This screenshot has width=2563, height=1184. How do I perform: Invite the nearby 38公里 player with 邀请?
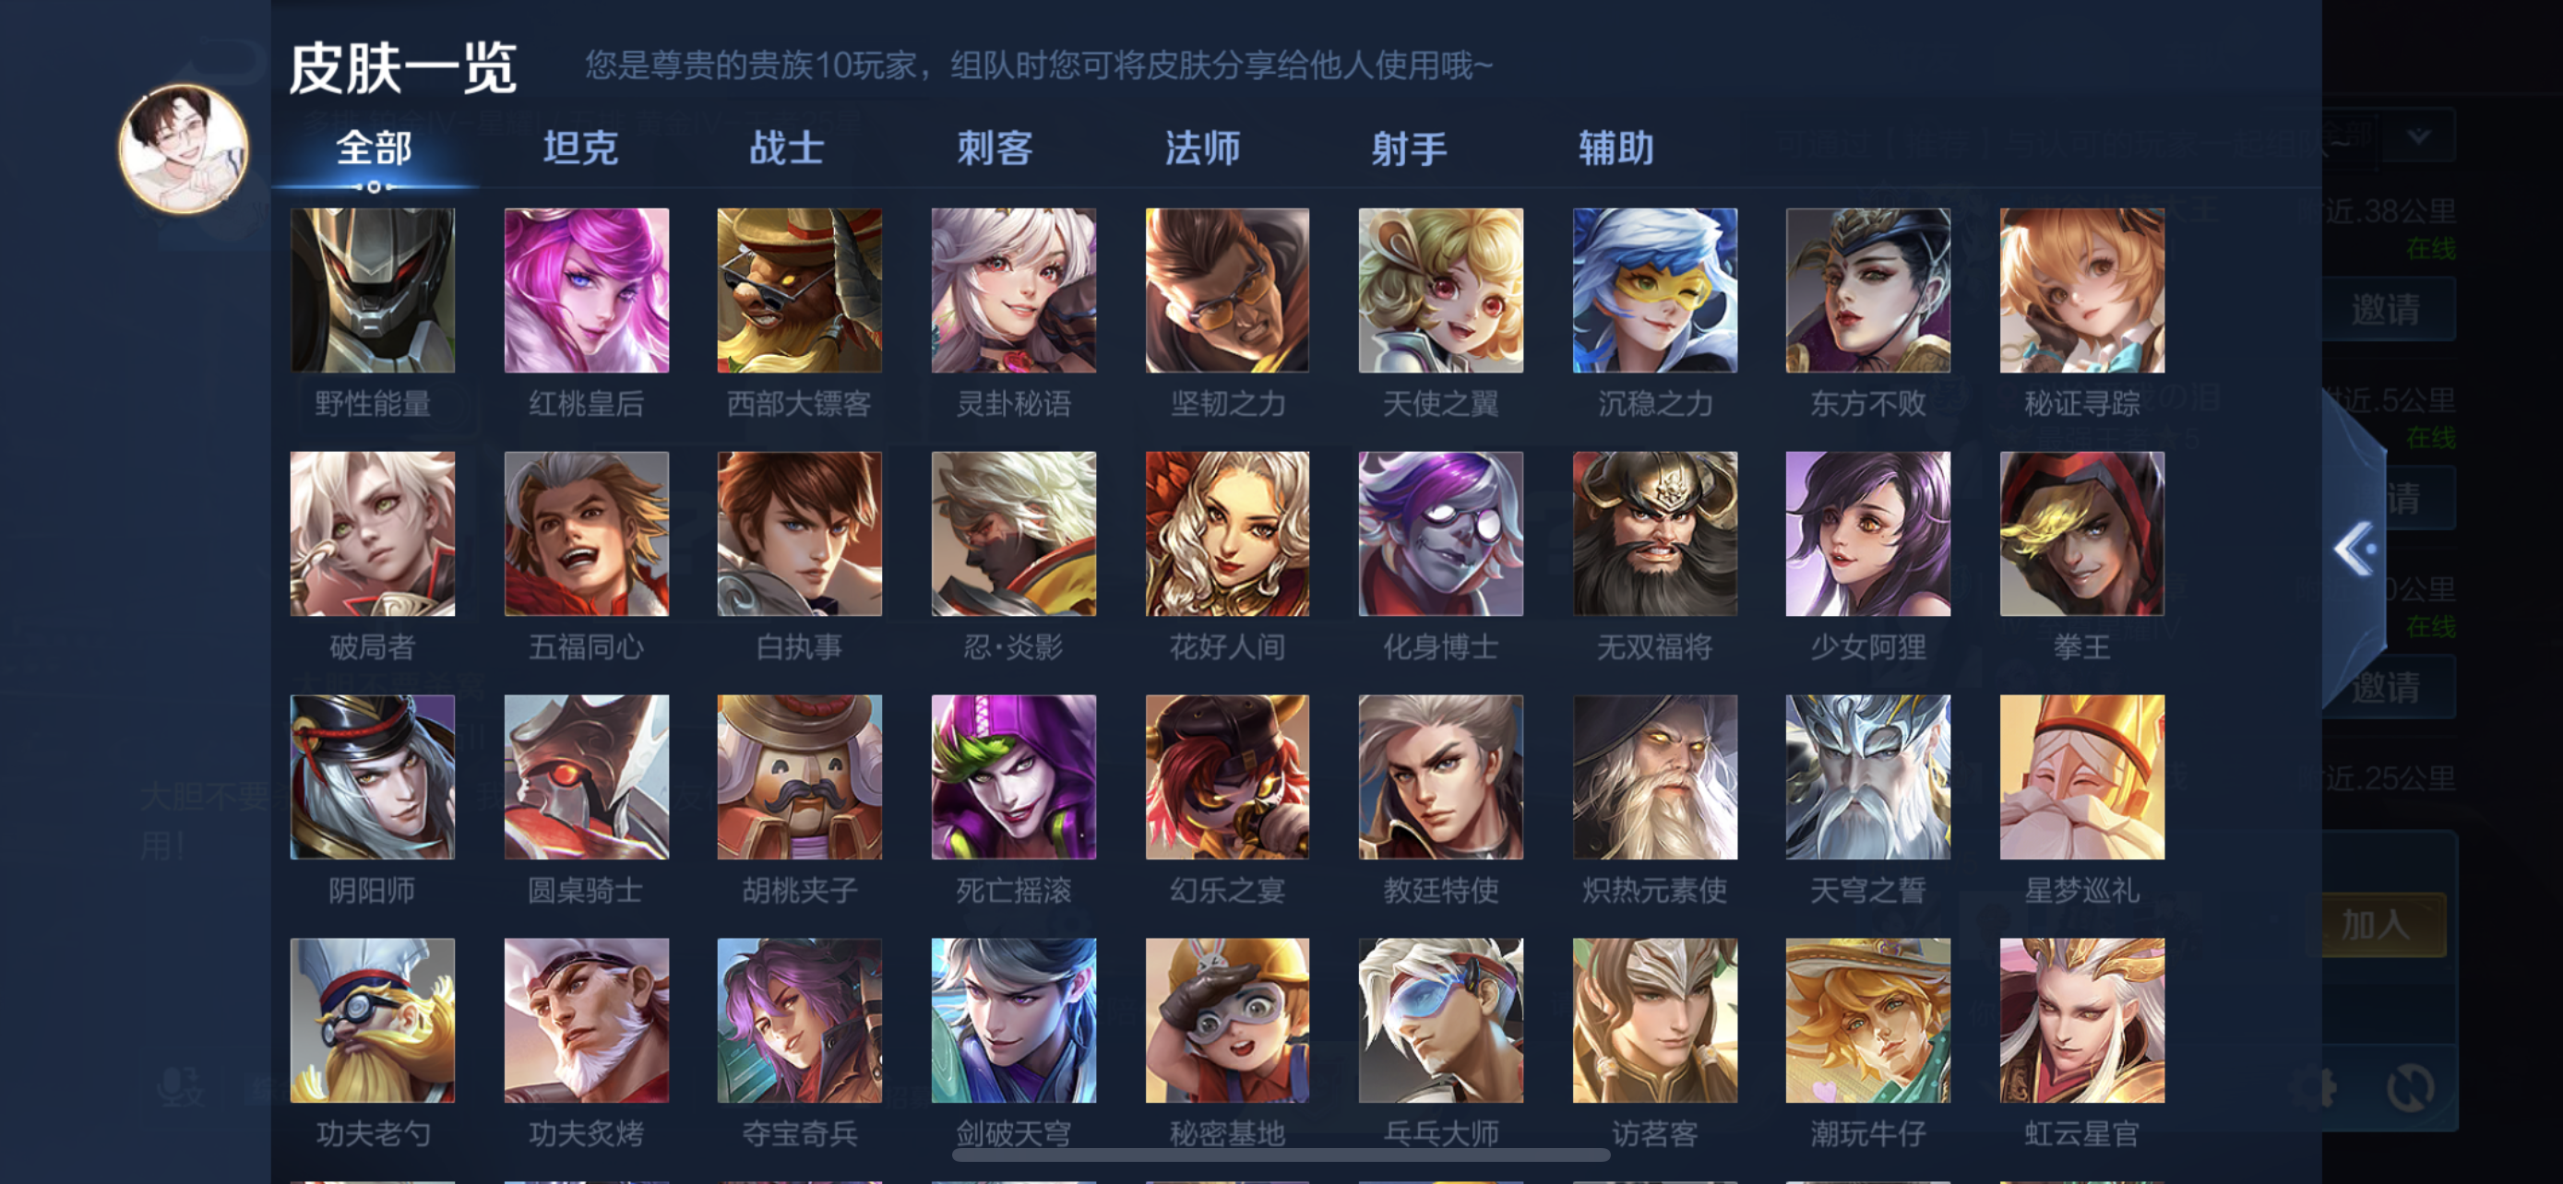click(x=2386, y=309)
